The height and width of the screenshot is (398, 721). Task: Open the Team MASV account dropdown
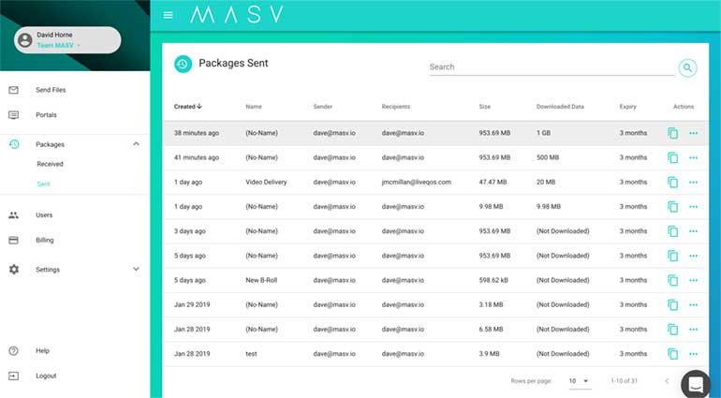tap(59, 45)
